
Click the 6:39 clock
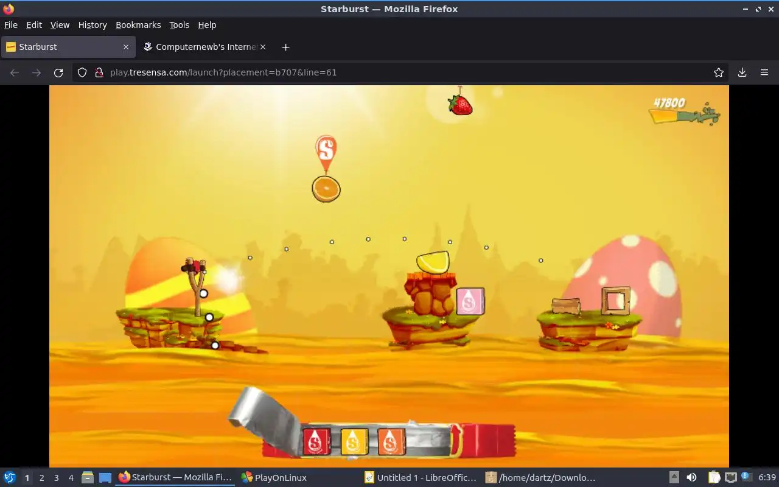coord(767,478)
